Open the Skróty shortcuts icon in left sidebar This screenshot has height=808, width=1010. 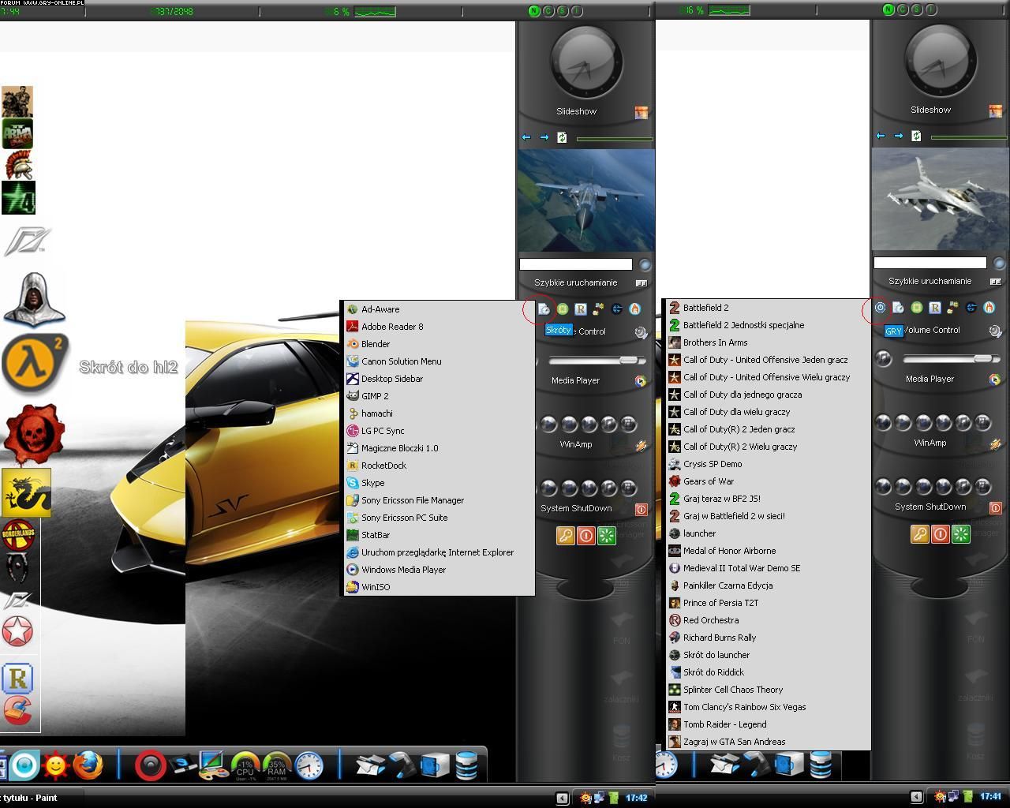coord(544,309)
